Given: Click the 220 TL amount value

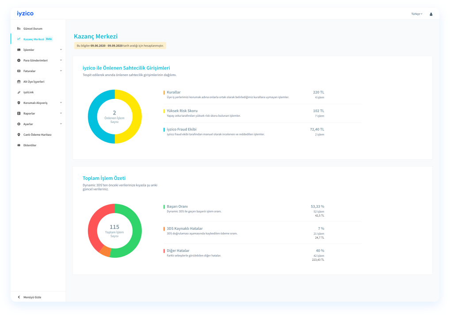Looking at the screenshot, I should pyautogui.click(x=319, y=92).
